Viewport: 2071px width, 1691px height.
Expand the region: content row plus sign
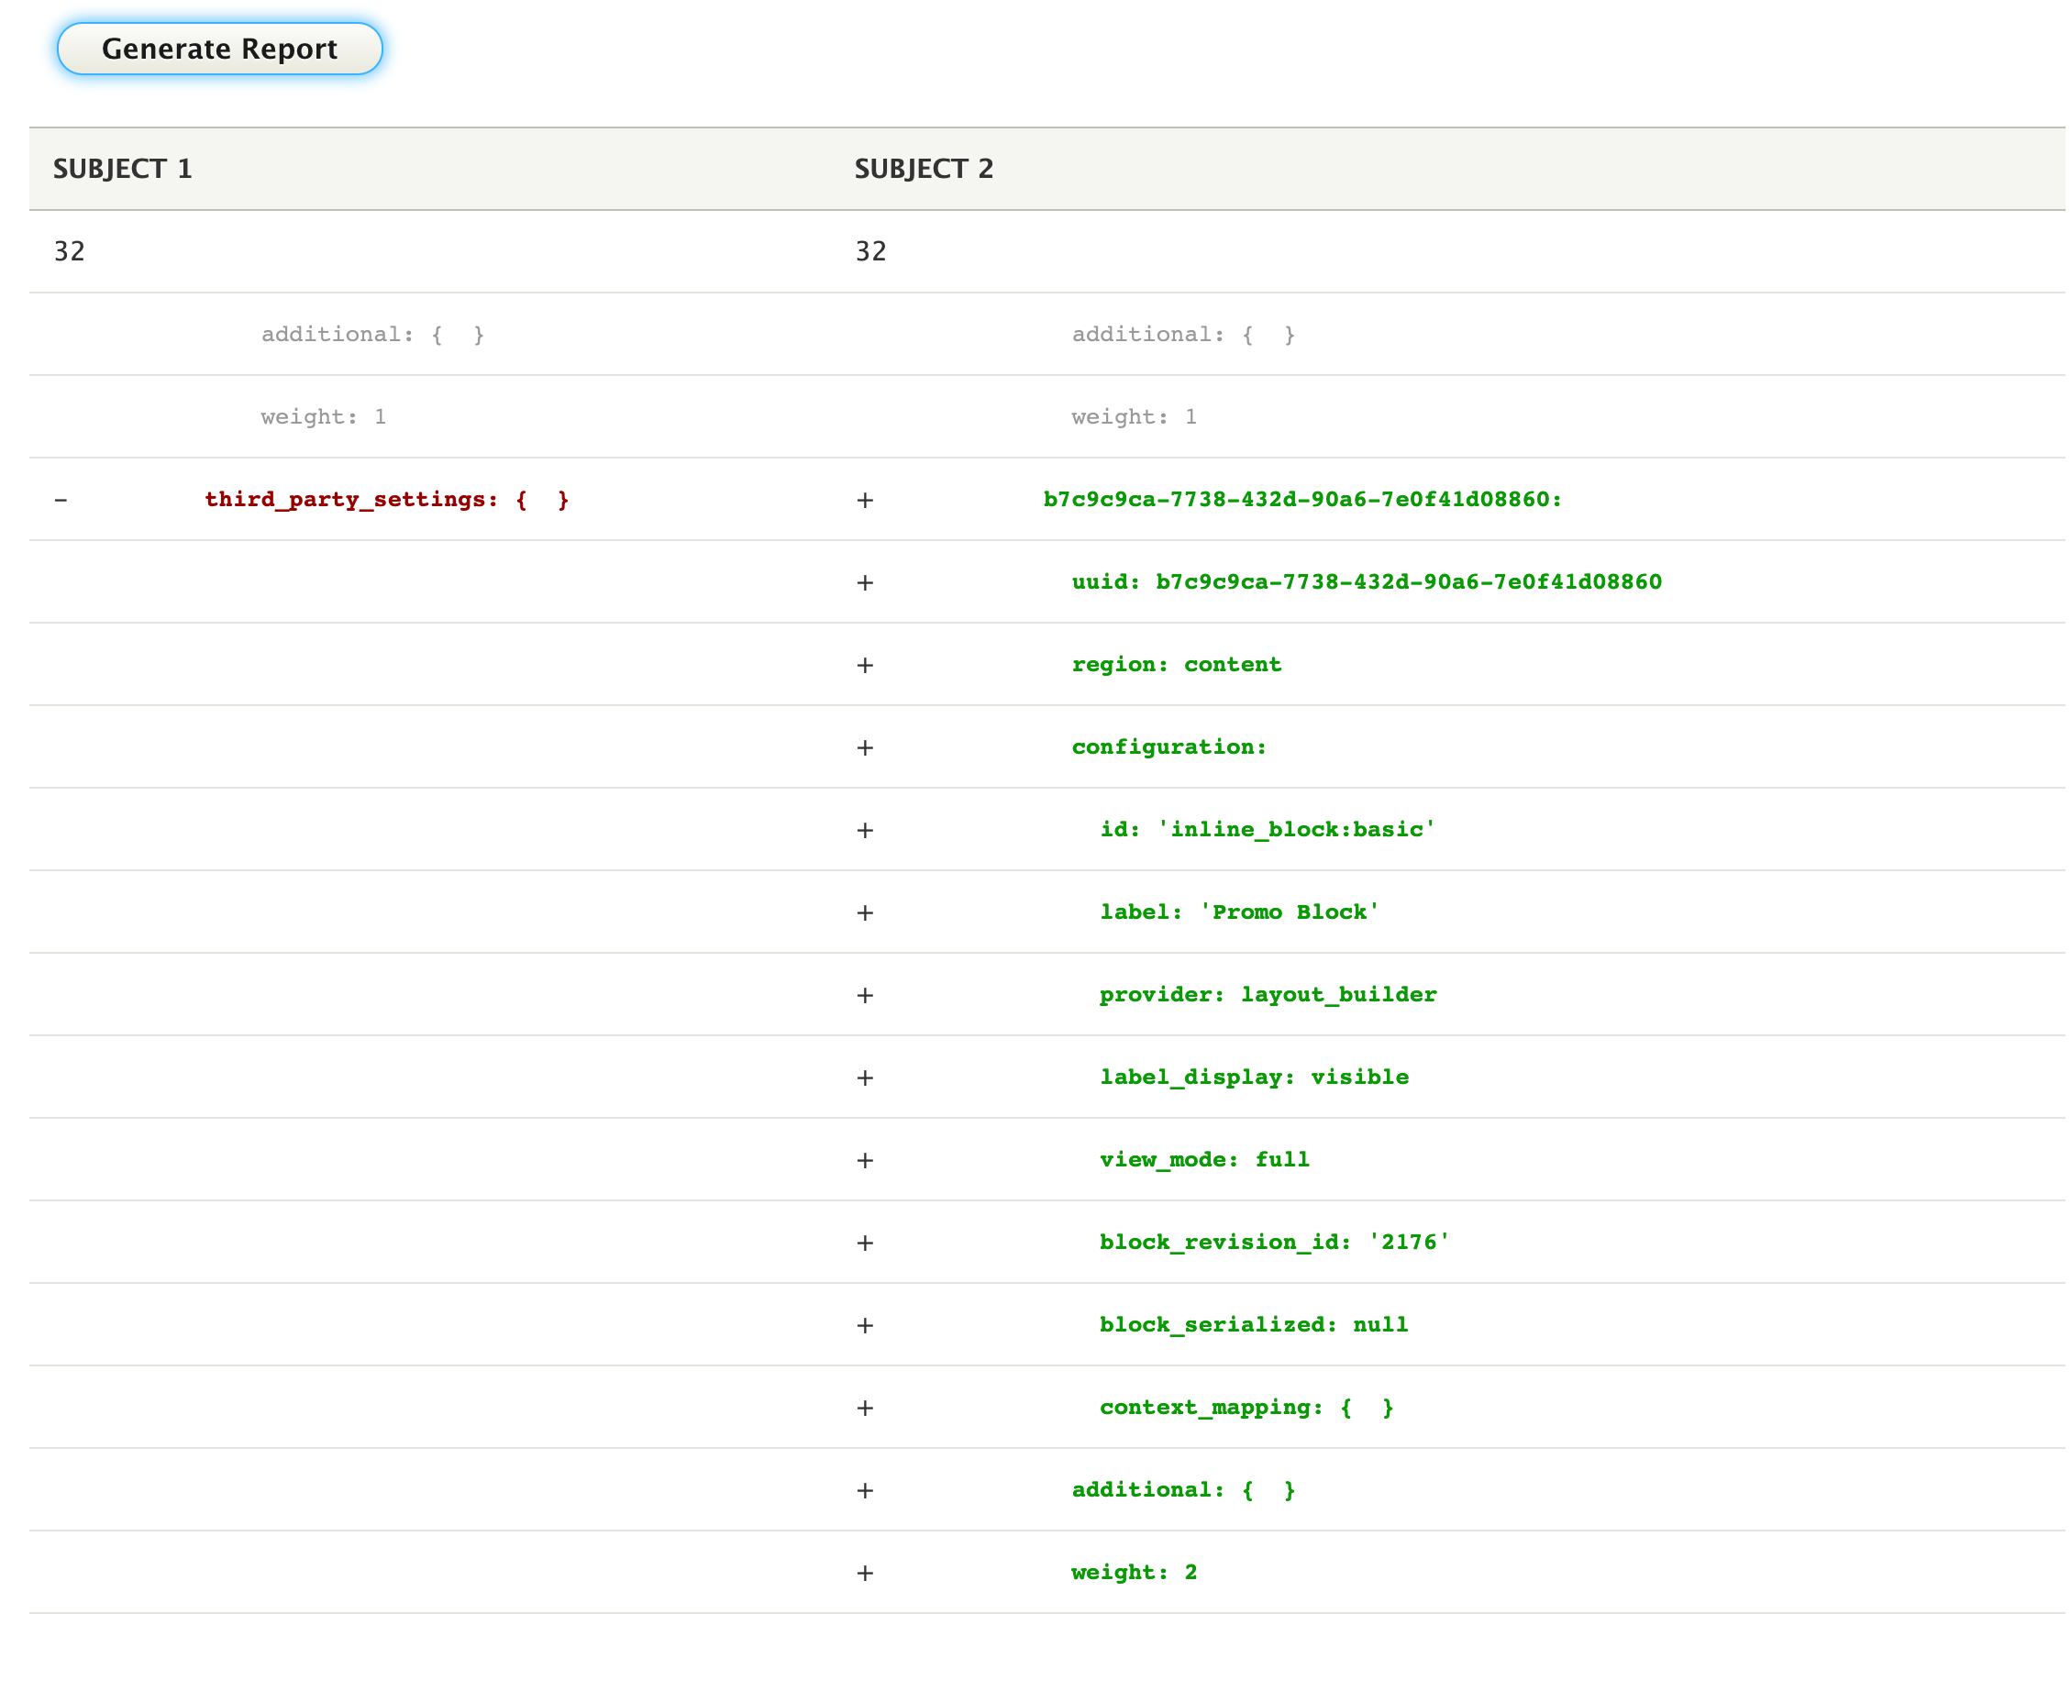[x=865, y=663]
